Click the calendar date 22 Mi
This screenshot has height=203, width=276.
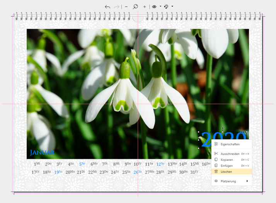point(92,172)
